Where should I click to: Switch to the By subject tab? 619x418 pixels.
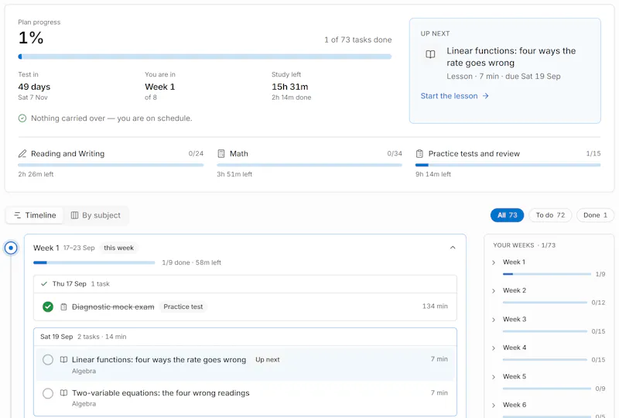coord(95,215)
